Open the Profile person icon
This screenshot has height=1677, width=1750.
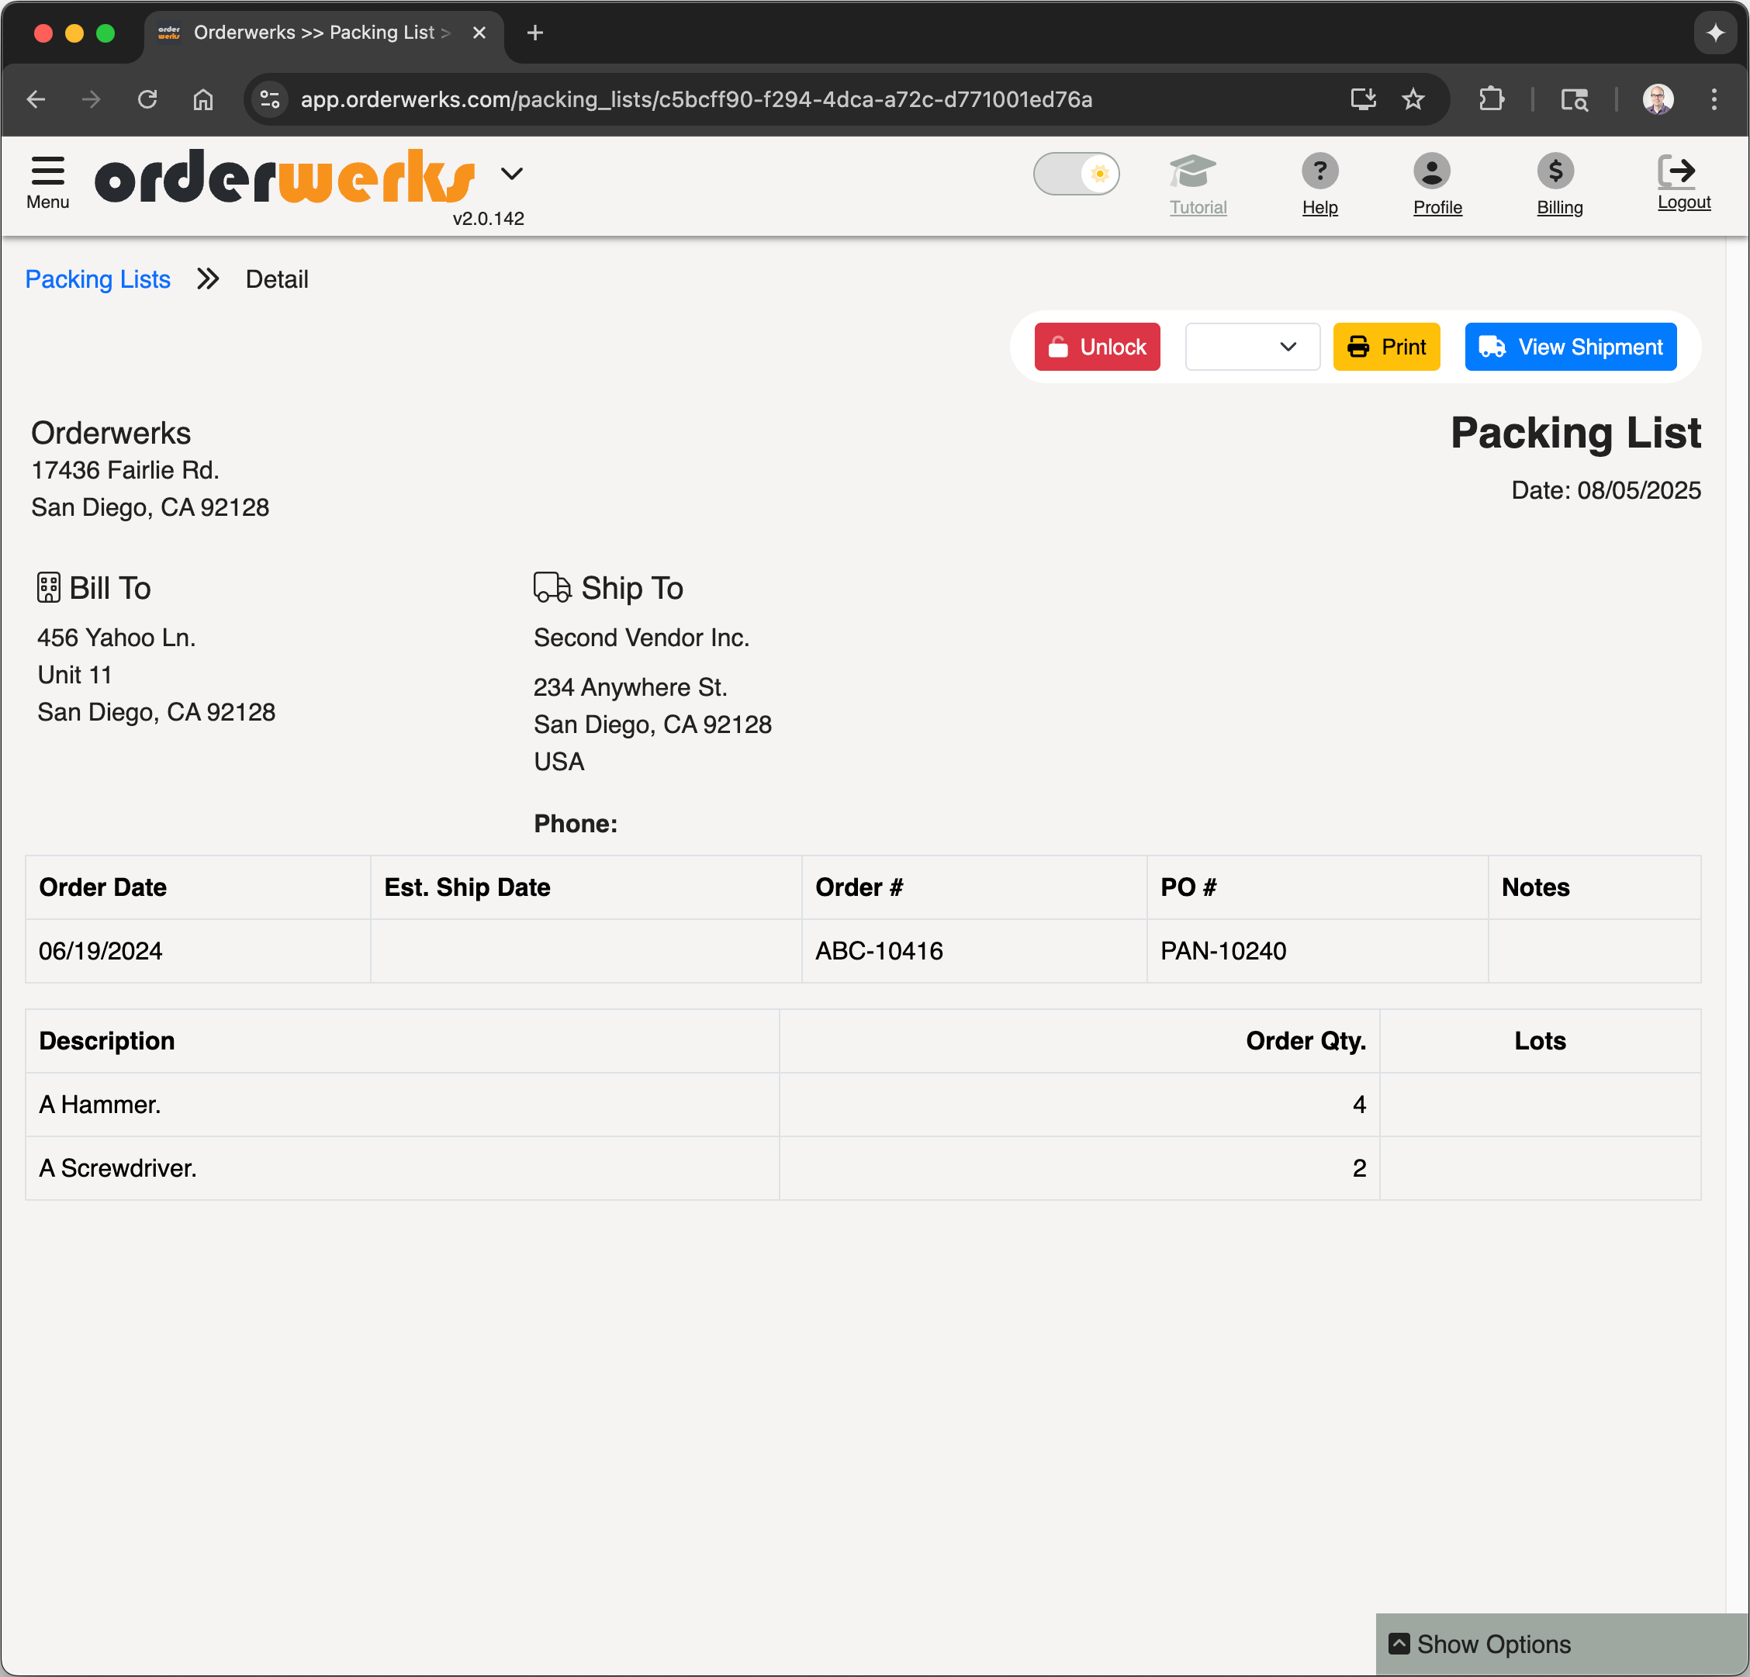[x=1430, y=171]
